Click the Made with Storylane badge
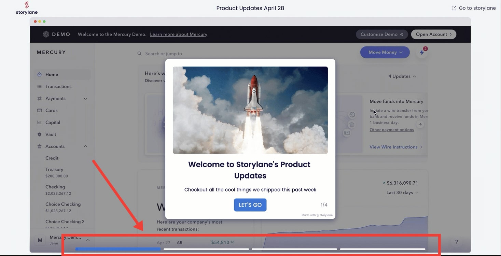This screenshot has height=256, width=501. (317, 215)
